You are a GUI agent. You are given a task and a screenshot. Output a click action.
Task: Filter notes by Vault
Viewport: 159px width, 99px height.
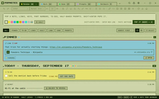click(x=42, y=31)
